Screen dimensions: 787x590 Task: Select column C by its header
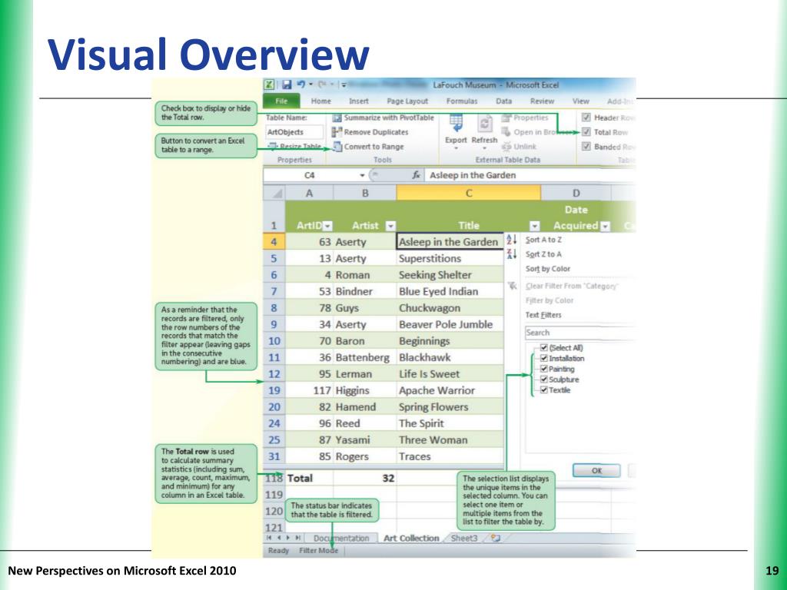pyautogui.click(x=468, y=193)
